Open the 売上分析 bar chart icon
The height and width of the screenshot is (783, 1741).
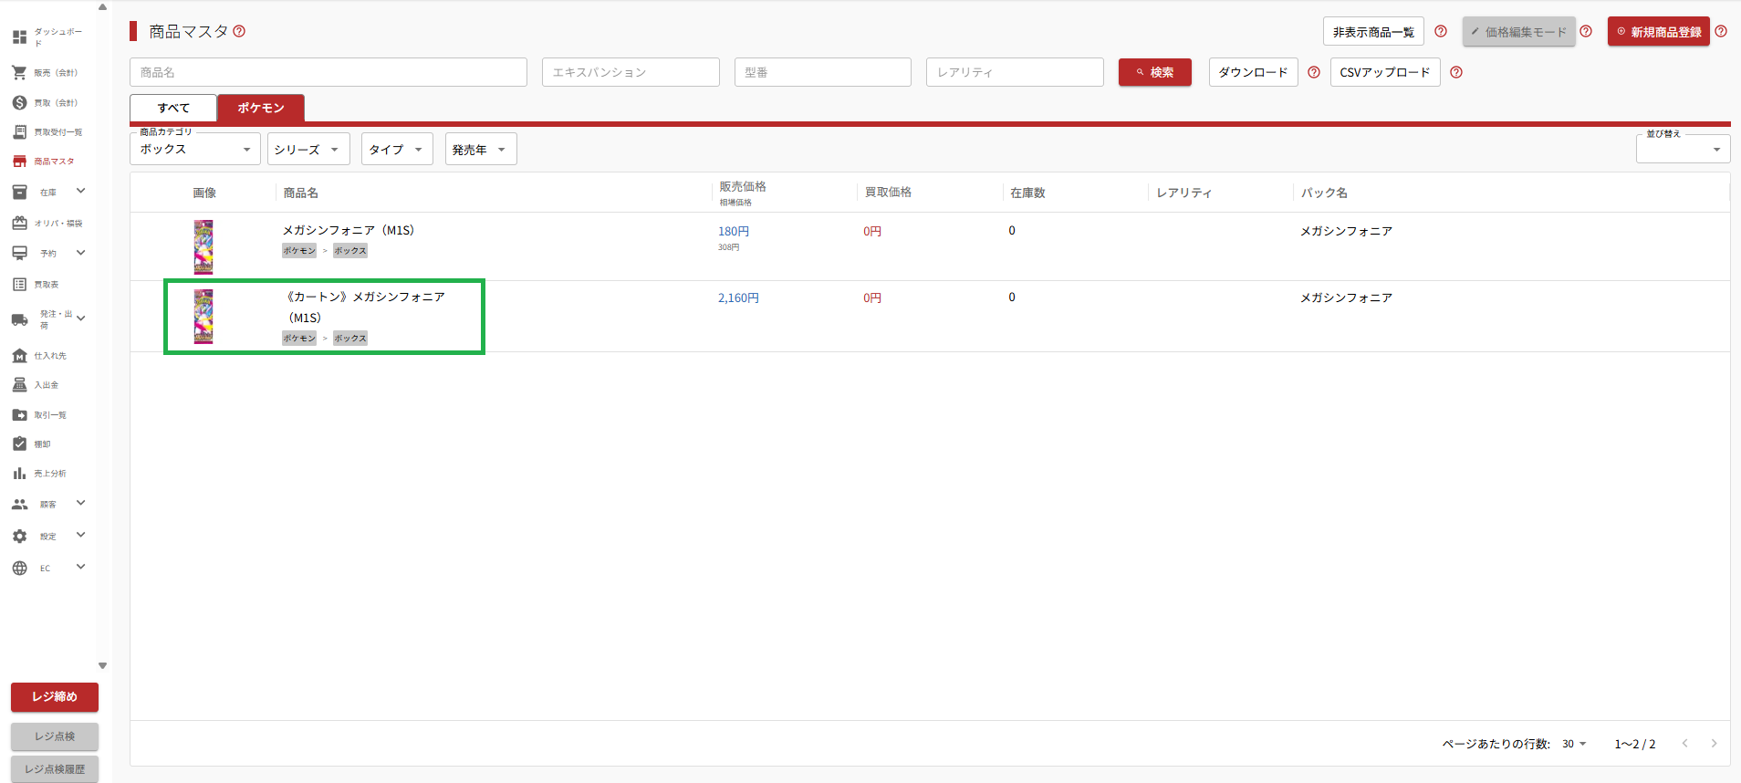coord(19,473)
